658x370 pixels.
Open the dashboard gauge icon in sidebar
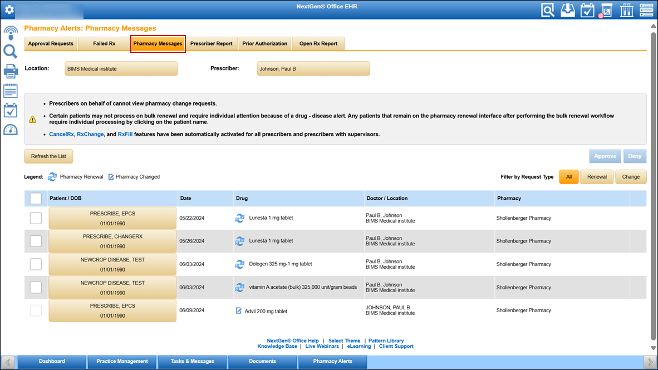click(11, 130)
